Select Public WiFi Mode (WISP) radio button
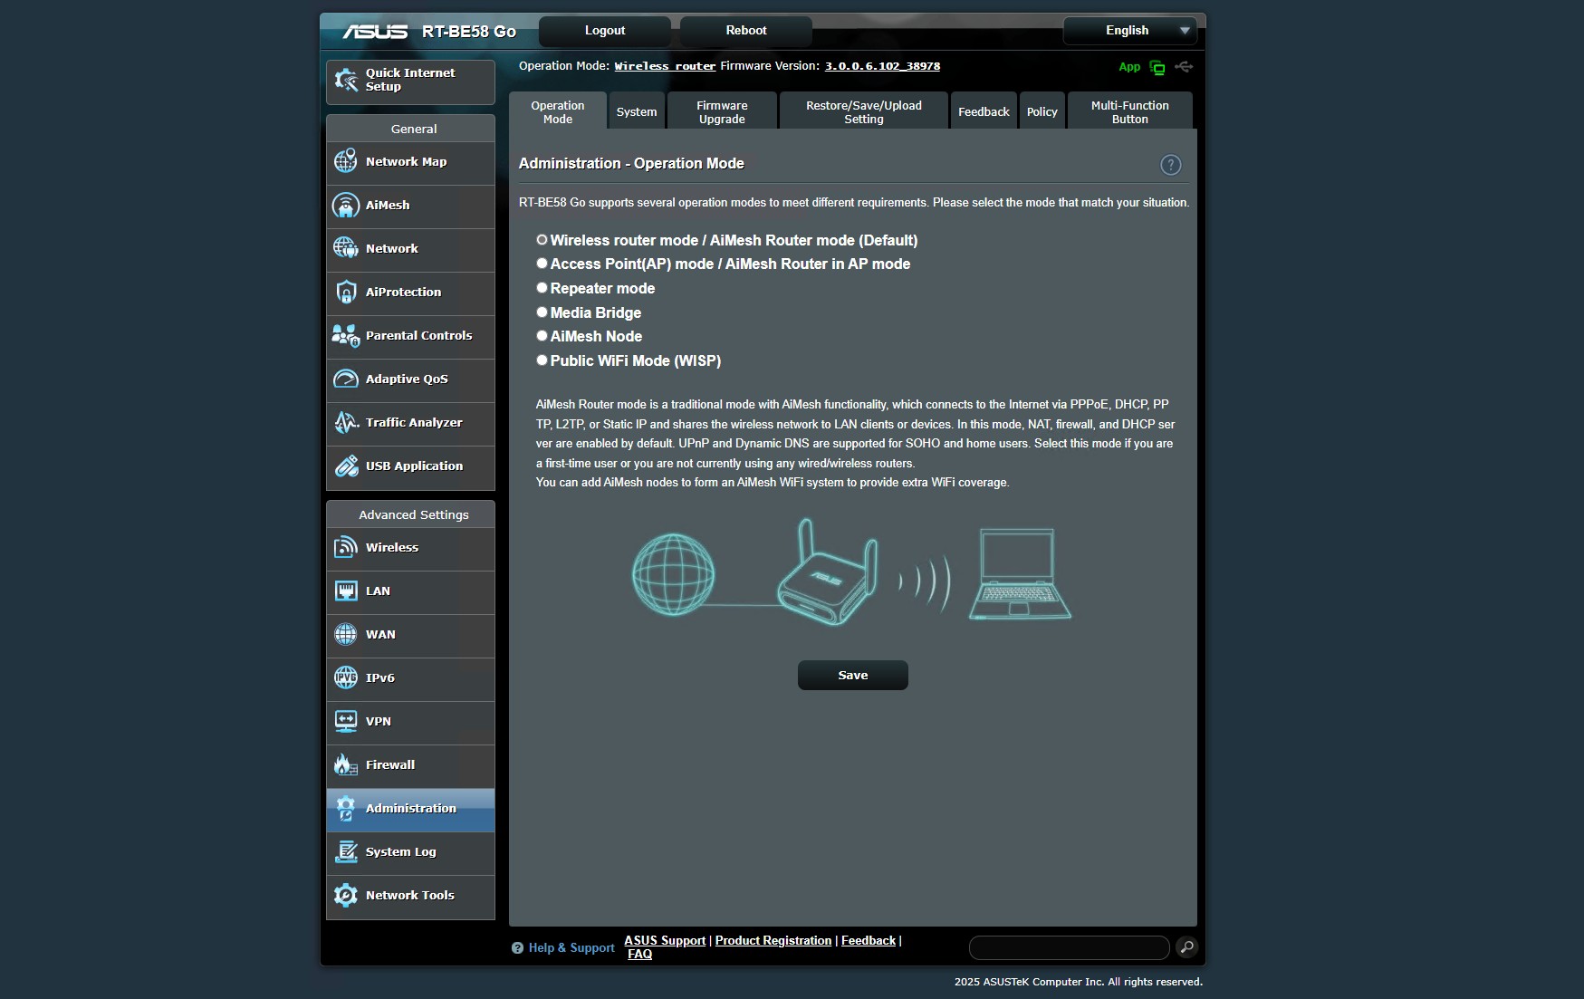 pyautogui.click(x=542, y=360)
